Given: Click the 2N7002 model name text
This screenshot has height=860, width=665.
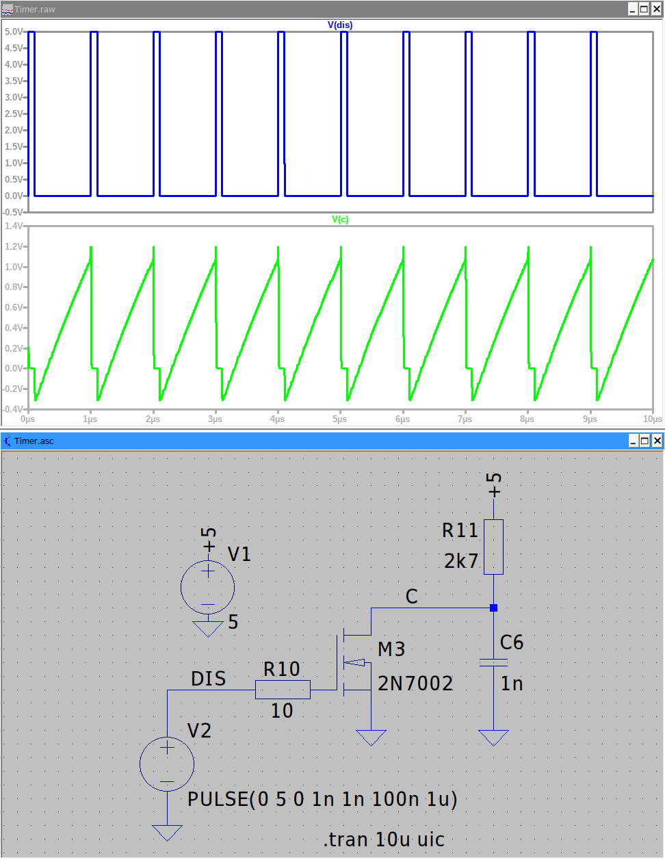Looking at the screenshot, I should point(415,683).
